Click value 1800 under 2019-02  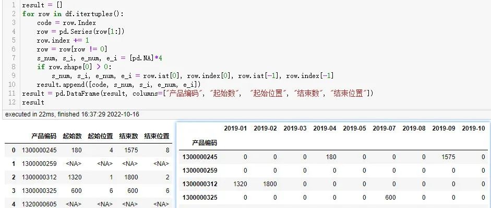point(270,184)
